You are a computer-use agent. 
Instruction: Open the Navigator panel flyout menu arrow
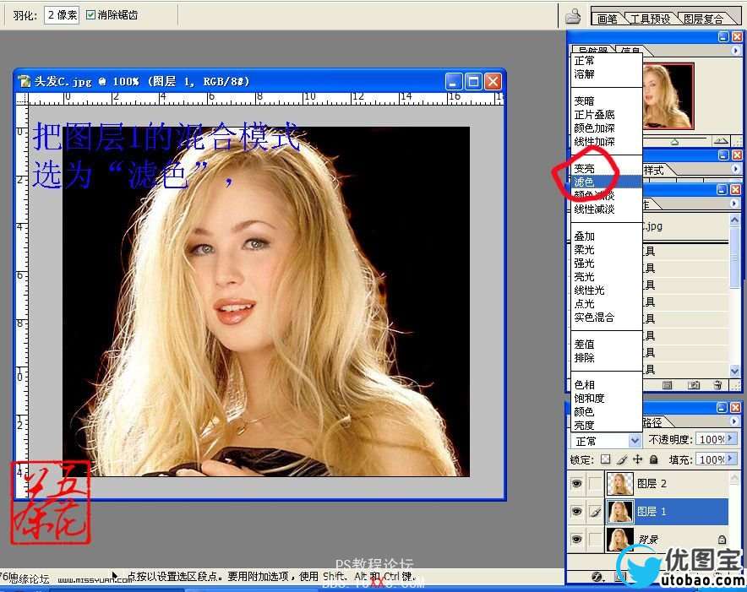pyautogui.click(x=735, y=50)
